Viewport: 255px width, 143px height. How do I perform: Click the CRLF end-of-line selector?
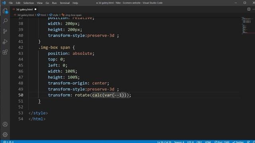tap(199, 142)
